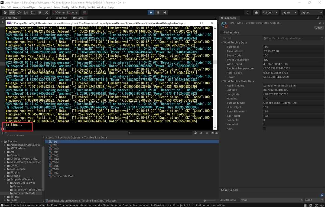The height and width of the screenshot is (207, 325).
Task: Select the combined Transform tool
Action: [x=40, y=12]
